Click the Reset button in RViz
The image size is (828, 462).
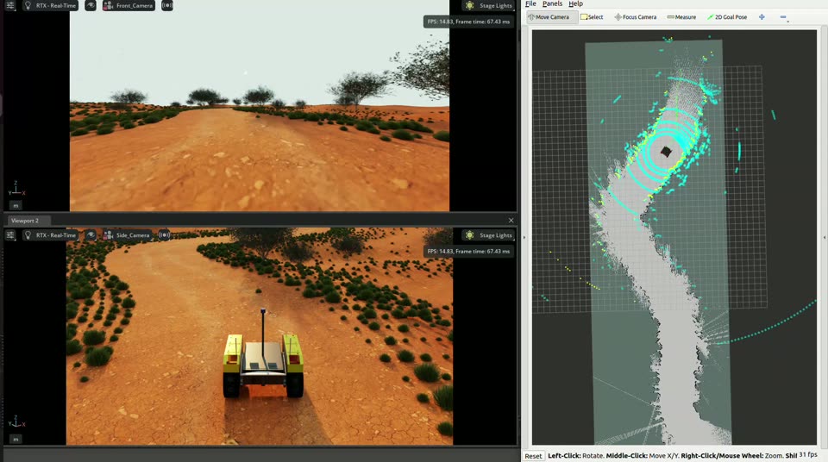tap(533, 456)
